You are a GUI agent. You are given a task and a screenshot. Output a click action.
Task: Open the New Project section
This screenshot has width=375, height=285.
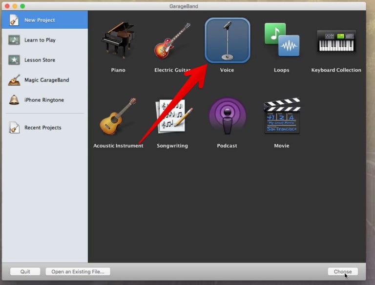pos(45,20)
